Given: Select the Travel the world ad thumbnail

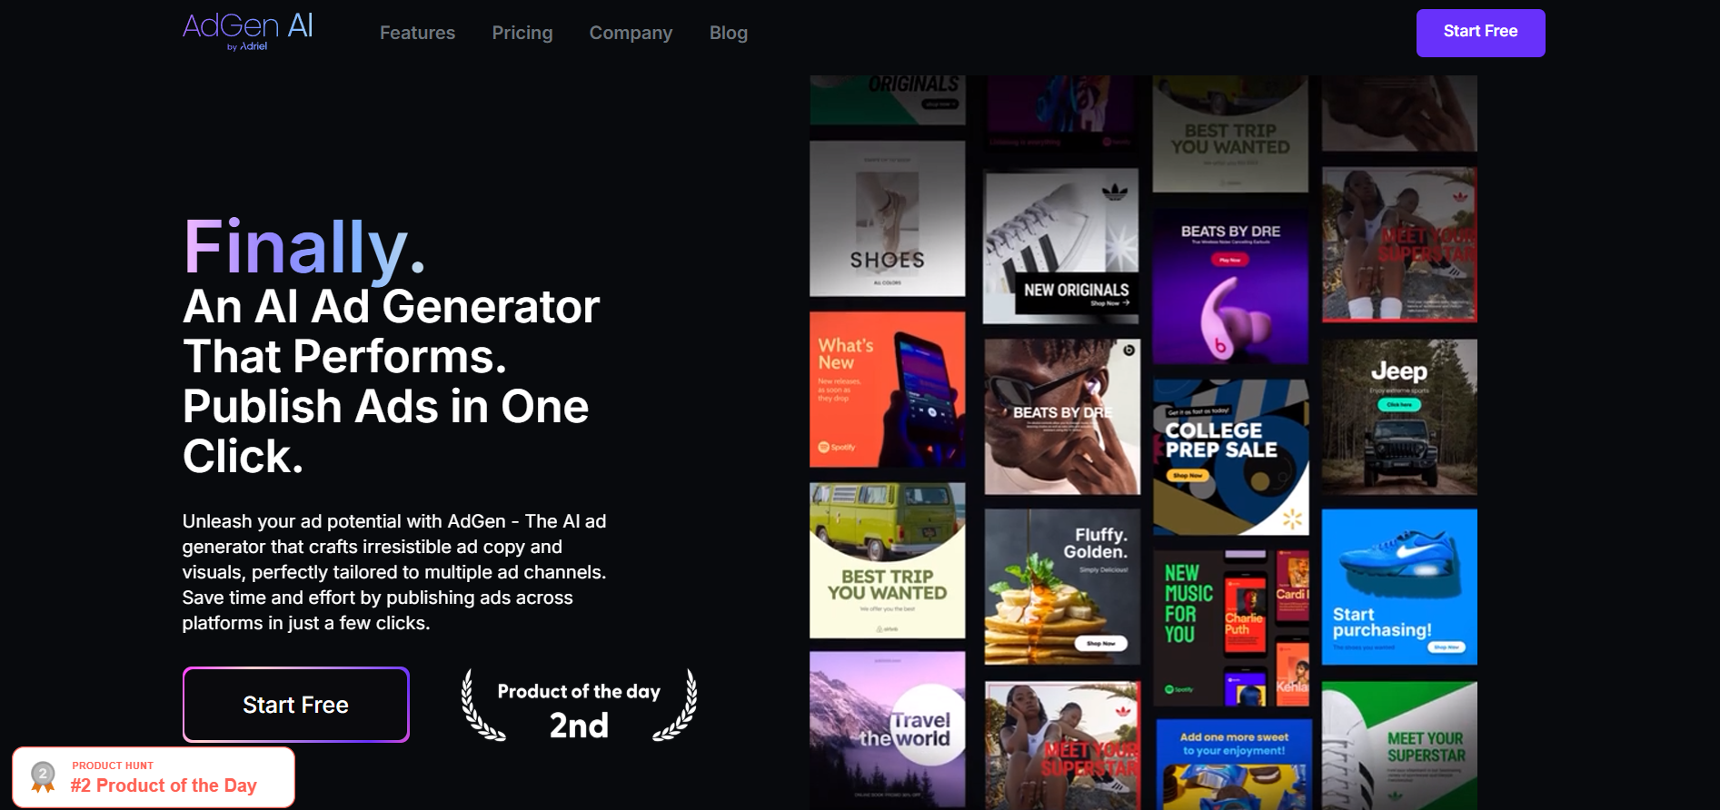Looking at the screenshot, I should (x=888, y=729).
